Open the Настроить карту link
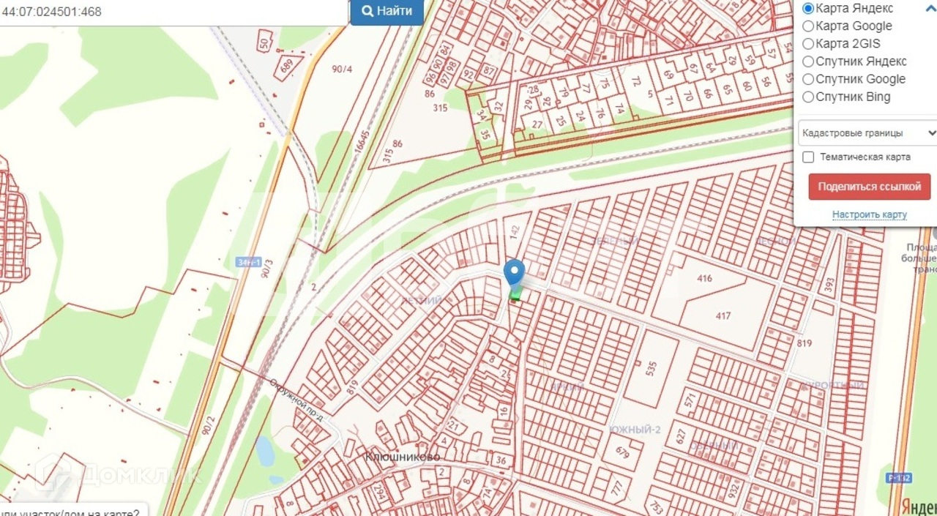 (869, 214)
